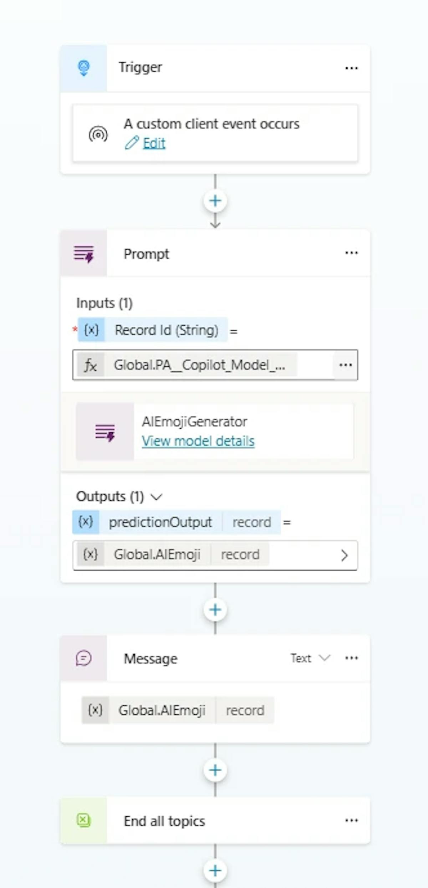Click the Prompt node header icon
Screen dimensions: 428x888
tap(84, 254)
